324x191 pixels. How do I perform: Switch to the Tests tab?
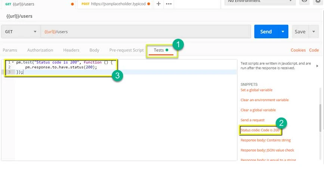click(x=159, y=50)
